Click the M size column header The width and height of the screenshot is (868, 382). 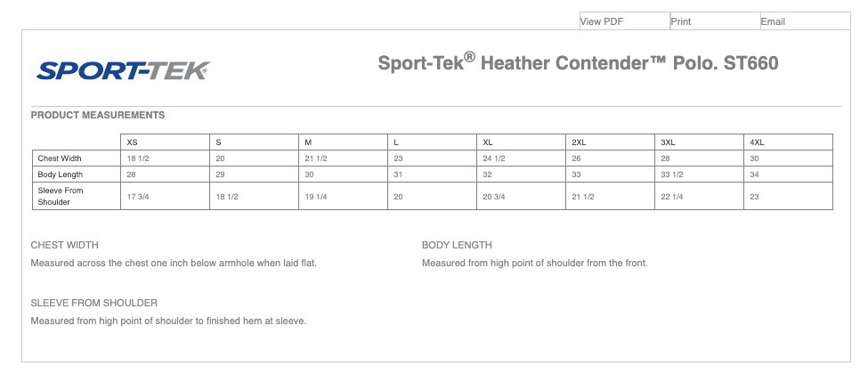pos(308,142)
